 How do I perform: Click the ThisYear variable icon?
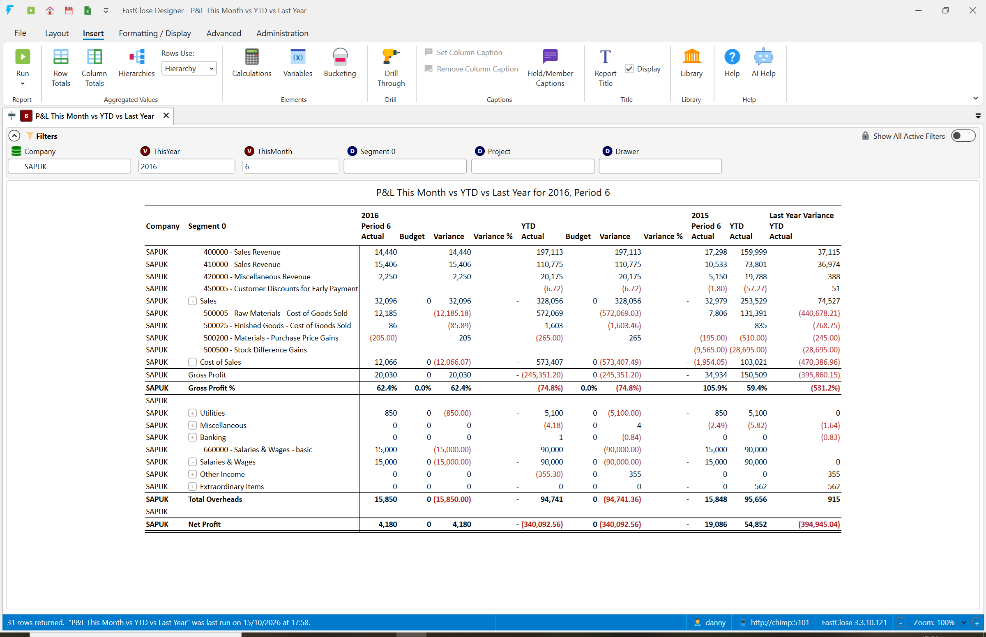pyautogui.click(x=145, y=151)
